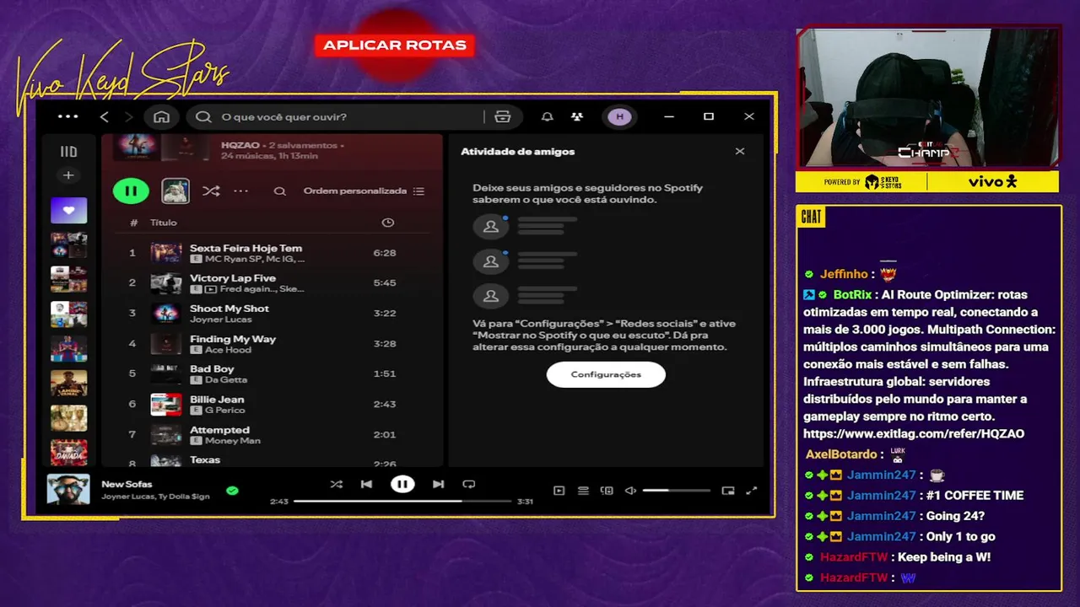Open the DANADA playlist thumbnail in sidebar

coord(68,454)
